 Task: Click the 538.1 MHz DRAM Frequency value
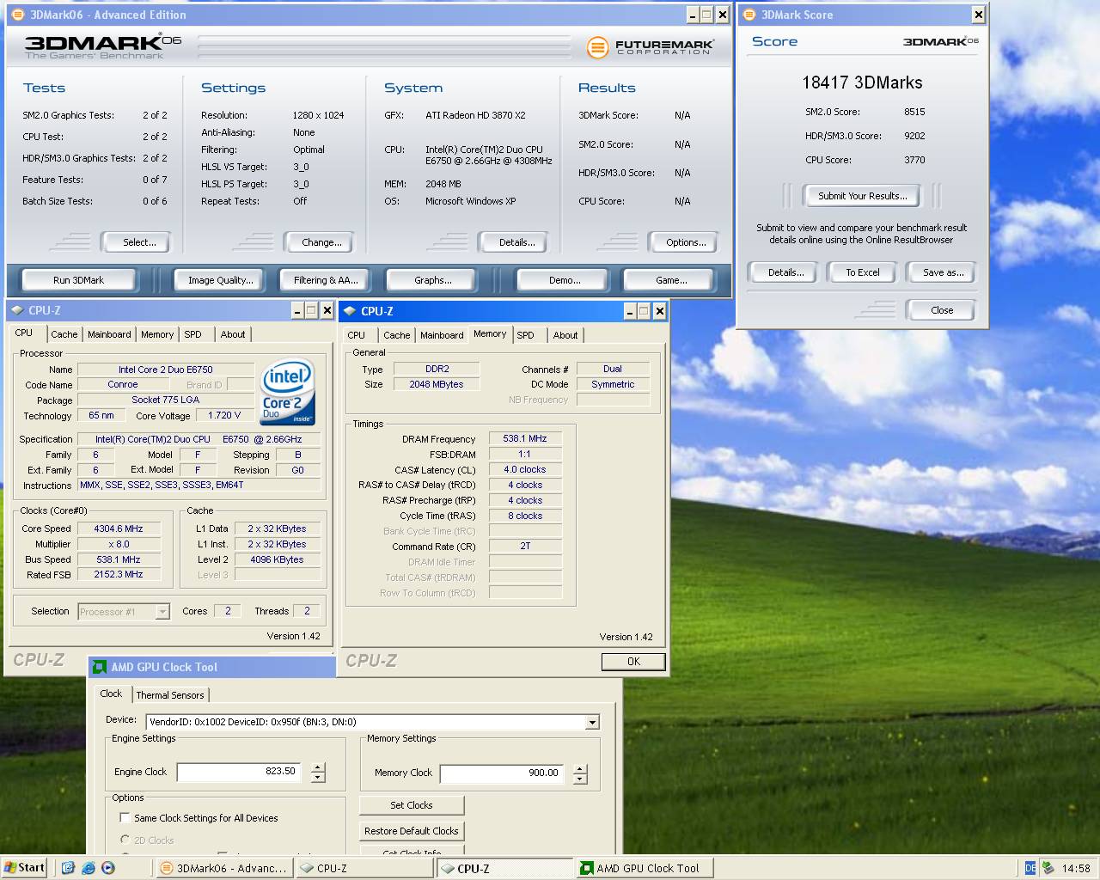524,438
